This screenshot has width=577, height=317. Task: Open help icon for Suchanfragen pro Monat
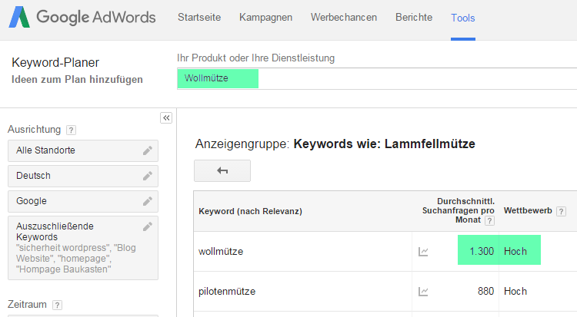(x=489, y=220)
